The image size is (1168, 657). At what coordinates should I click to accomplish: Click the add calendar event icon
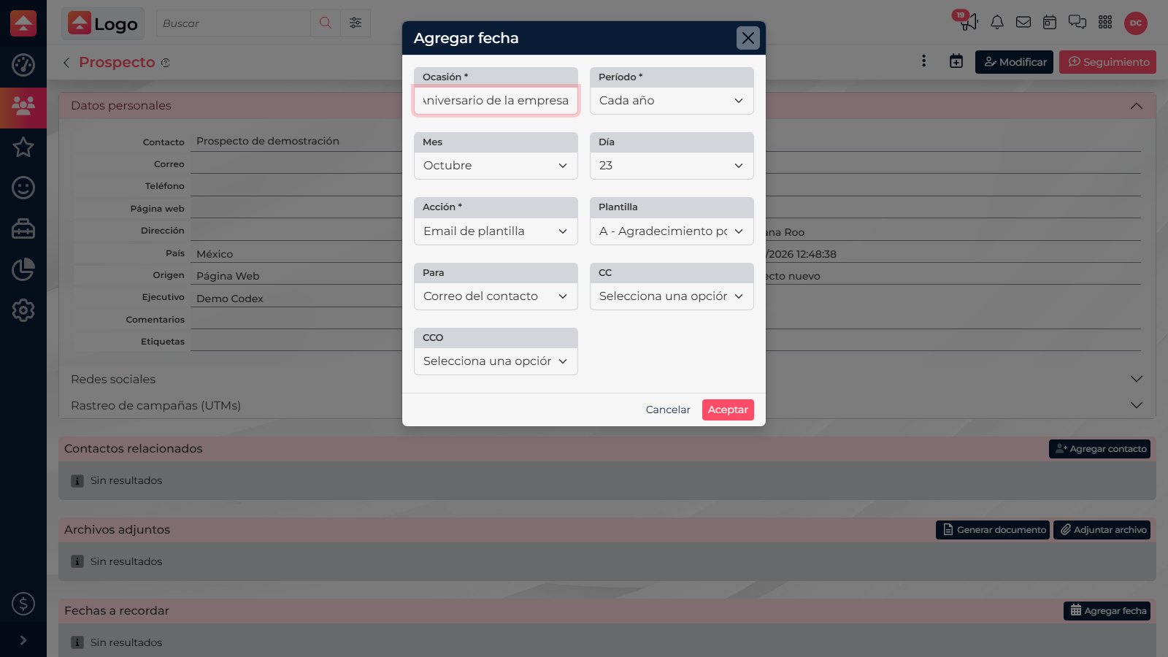pyautogui.click(x=956, y=61)
